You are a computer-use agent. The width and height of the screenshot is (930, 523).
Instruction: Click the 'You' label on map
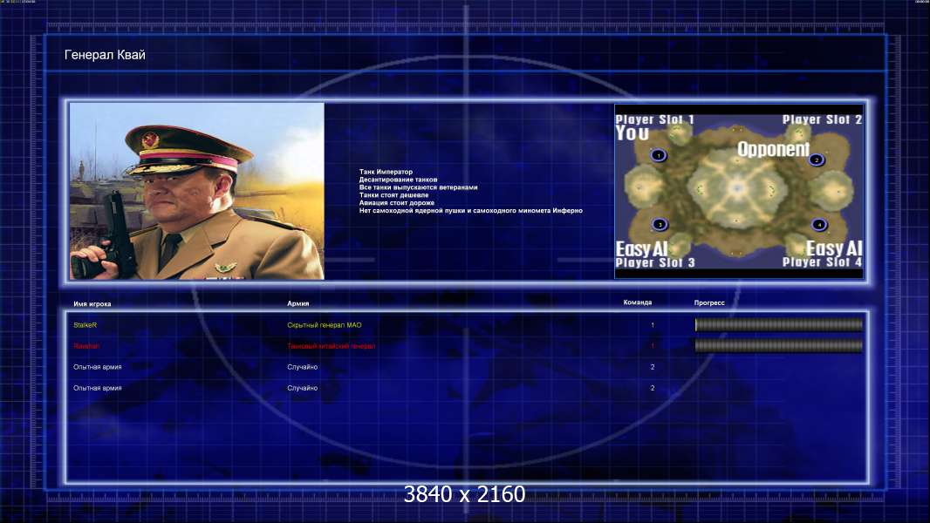point(633,133)
